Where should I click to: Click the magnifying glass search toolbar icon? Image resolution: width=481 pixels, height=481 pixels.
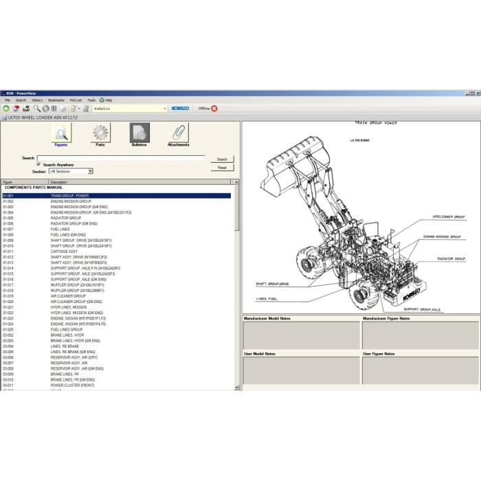(x=37, y=109)
